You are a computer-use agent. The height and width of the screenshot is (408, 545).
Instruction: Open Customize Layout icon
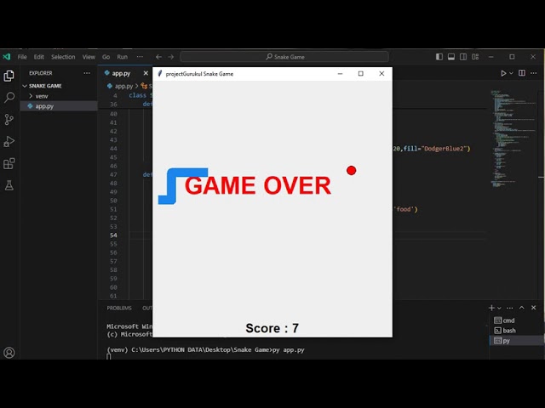pyautogui.click(x=475, y=57)
